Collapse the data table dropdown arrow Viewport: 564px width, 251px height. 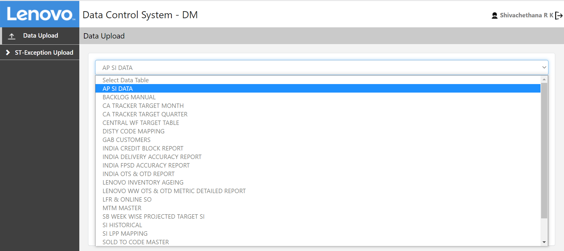[x=544, y=68]
